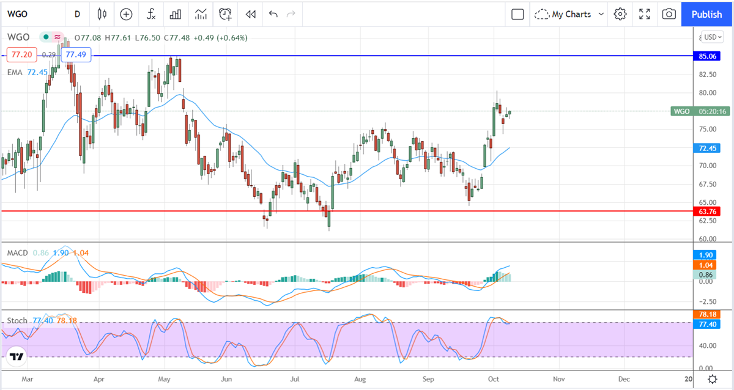The height and width of the screenshot is (390, 734).
Task: Enter fullscreen mode
Action: pyautogui.click(x=645, y=13)
